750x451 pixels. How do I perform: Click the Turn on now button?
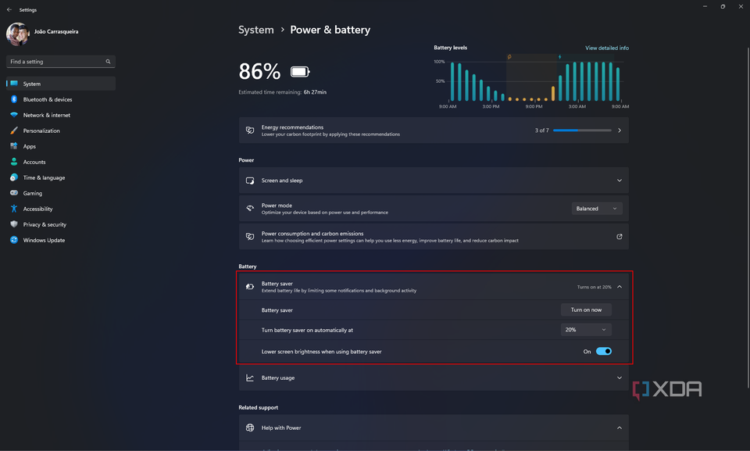586,310
